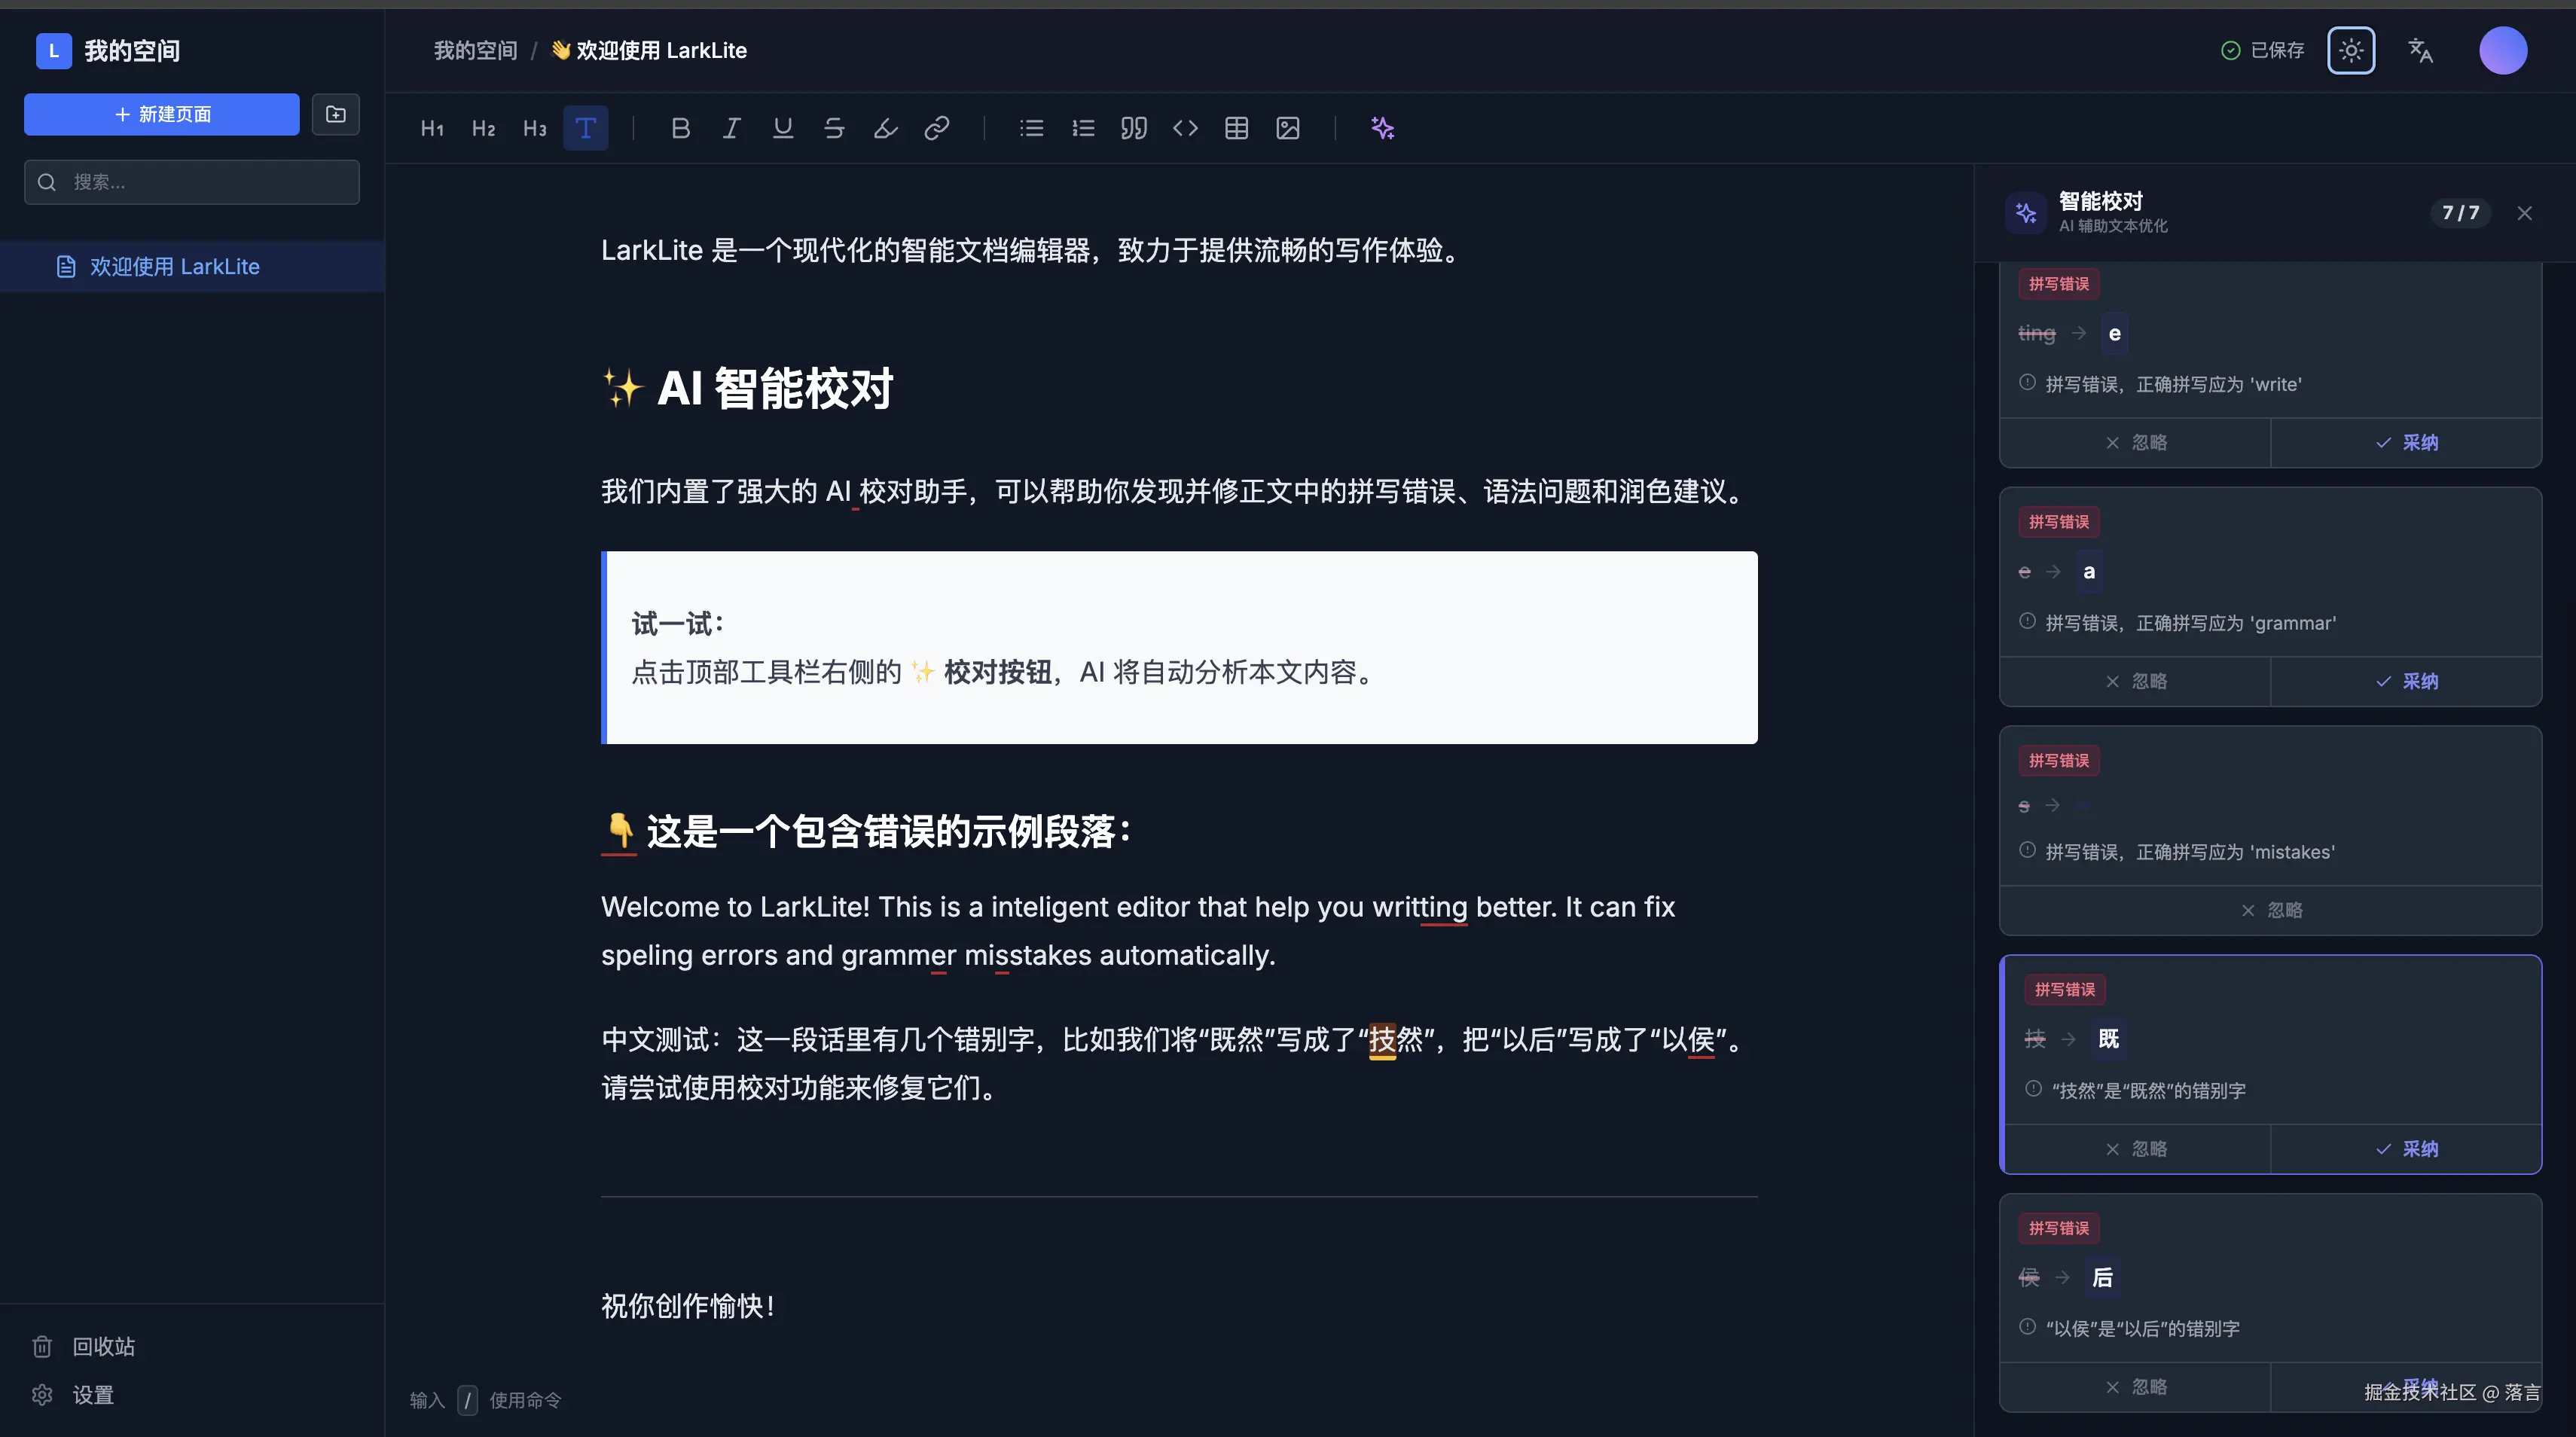The width and height of the screenshot is (2576, 1437).
Task: Accept the 既然 correction with 采纳
Action: click(x=2407, y=1148)
